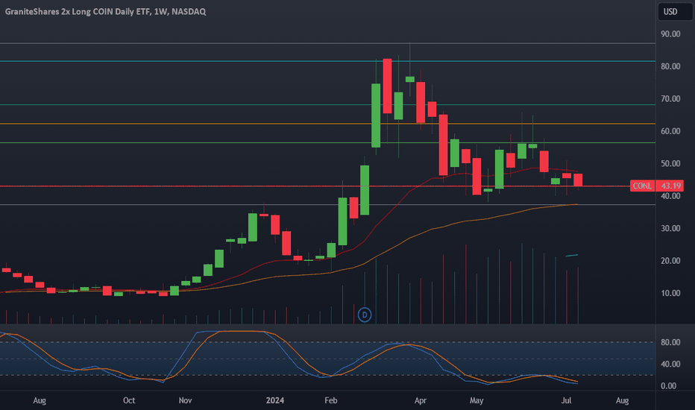This screenshot has height=410, width=695.
Task: Click the Feb label on time axis
Action: click(x=330, y=400)
